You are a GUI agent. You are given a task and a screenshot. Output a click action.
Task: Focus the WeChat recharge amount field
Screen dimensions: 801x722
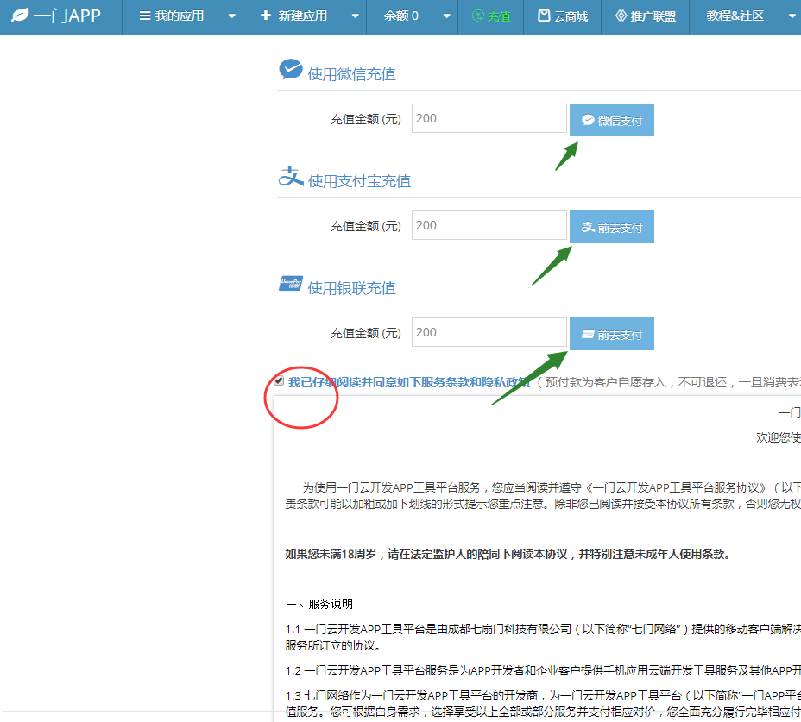click(x=489, y=118)
